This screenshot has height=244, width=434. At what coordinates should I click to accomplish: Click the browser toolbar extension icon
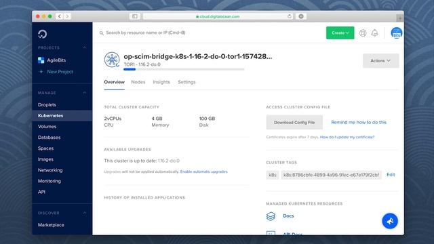click(x=301, y=16)
